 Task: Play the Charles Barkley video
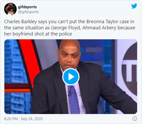tap(71, 77)
